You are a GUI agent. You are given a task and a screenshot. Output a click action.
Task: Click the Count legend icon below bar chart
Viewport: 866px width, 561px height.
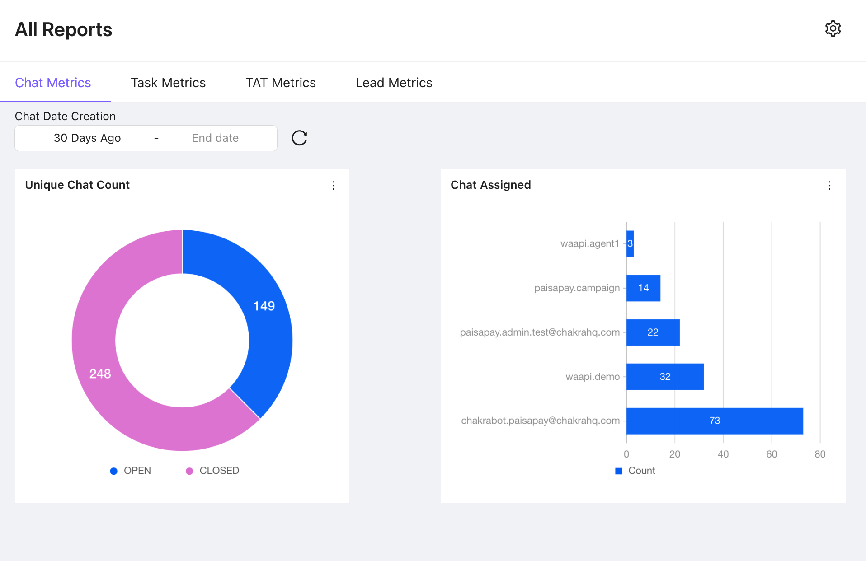pos(619,470)
